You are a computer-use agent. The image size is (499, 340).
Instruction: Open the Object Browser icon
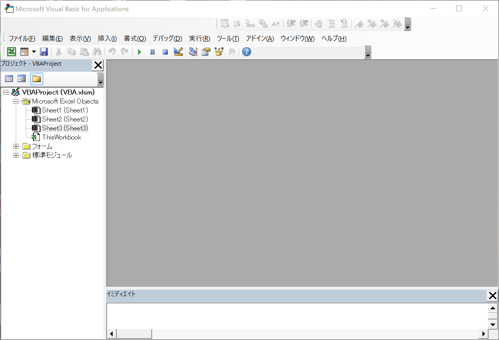point(219,52)
